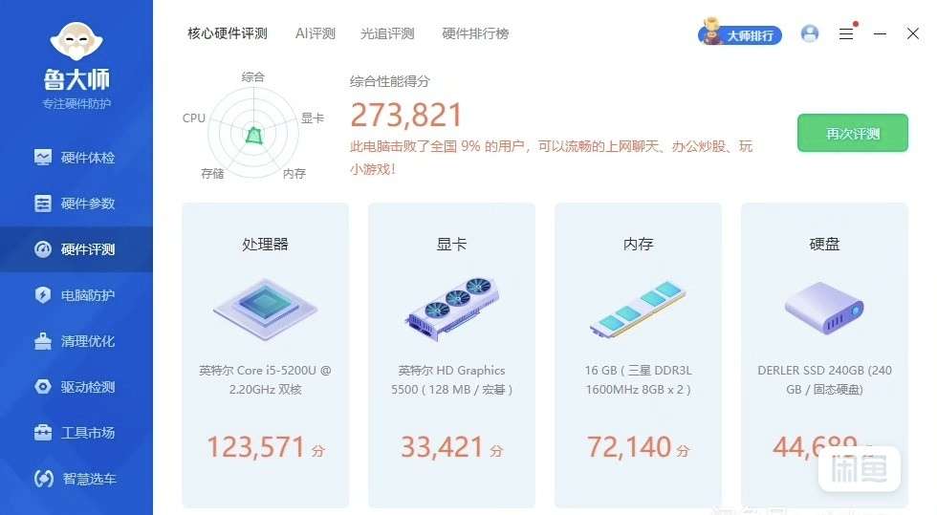Click the 此电脑击败了全国 9% description text
The height and width of the screenshot is (515, 937).
pyautogui.click(x=551, y=158)
